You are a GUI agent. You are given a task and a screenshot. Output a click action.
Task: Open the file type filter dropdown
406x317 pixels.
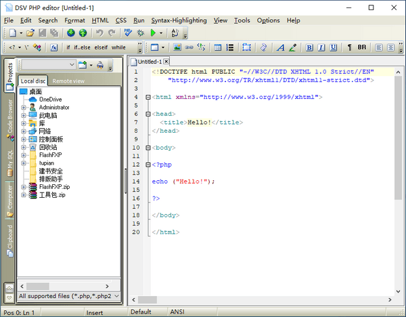[116, 296]
